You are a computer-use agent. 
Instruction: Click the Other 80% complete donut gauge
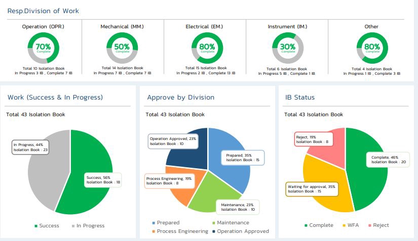tap(372, 48)
